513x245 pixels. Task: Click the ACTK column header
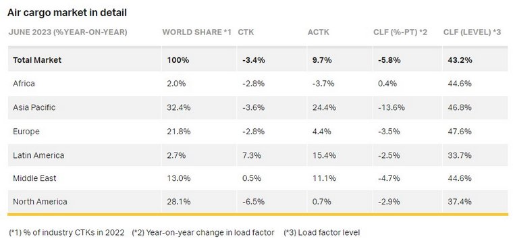pyautogui.click(x=319, y=32)
